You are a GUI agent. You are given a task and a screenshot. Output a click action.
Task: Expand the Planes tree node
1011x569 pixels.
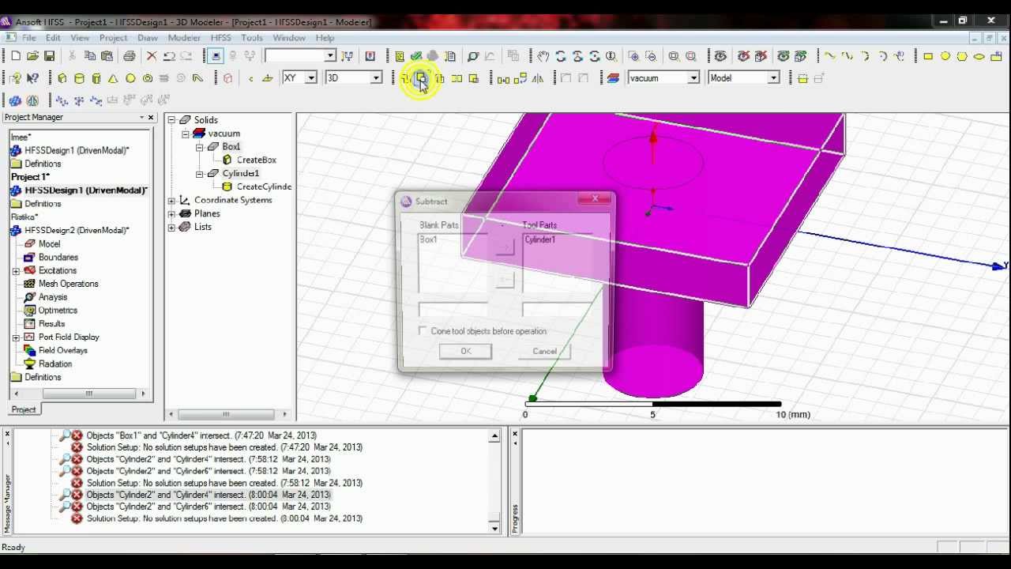(171, 213)
